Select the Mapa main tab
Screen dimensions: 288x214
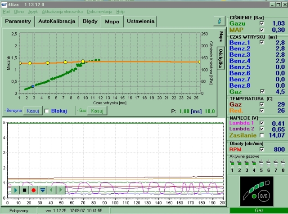[112, 22]
